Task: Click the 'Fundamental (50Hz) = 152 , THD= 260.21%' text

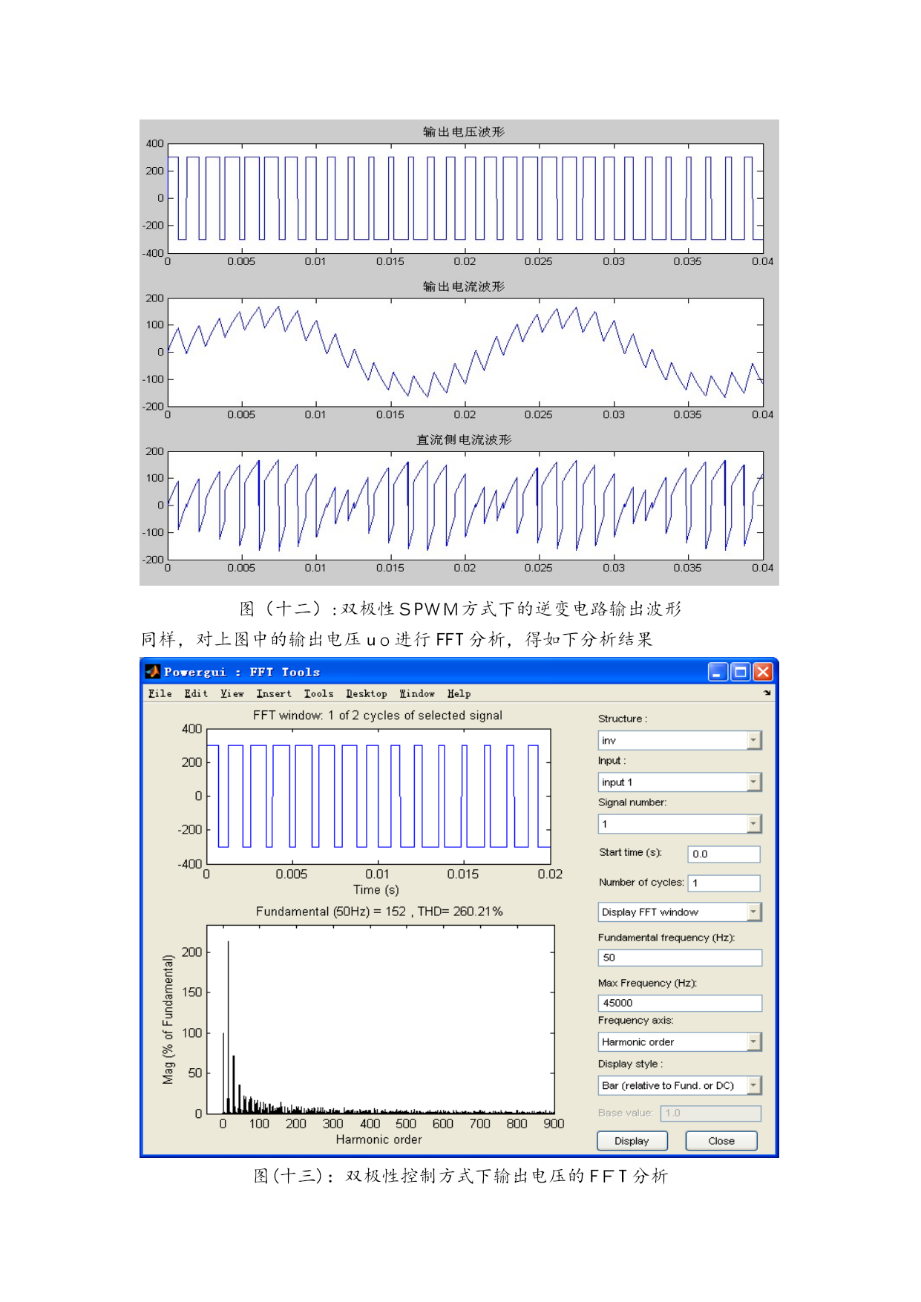Action: [379, 912]
